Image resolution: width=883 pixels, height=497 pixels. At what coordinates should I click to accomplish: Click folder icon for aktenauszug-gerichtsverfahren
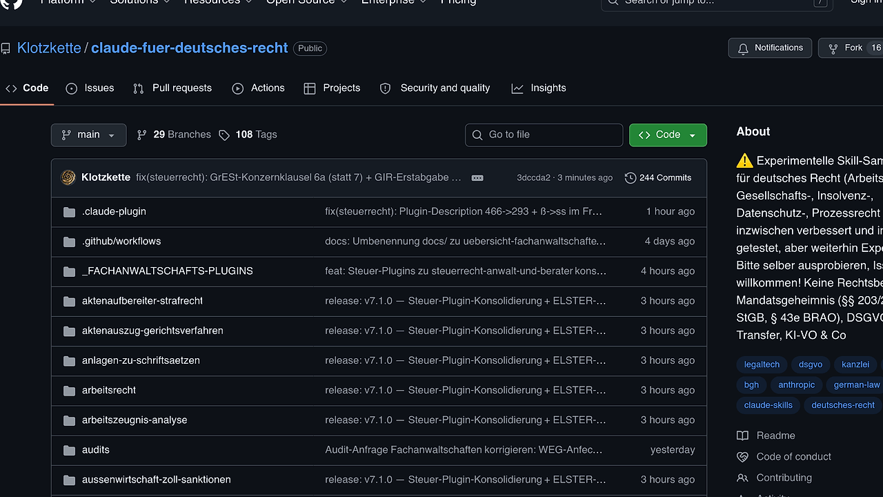point(69,331)
